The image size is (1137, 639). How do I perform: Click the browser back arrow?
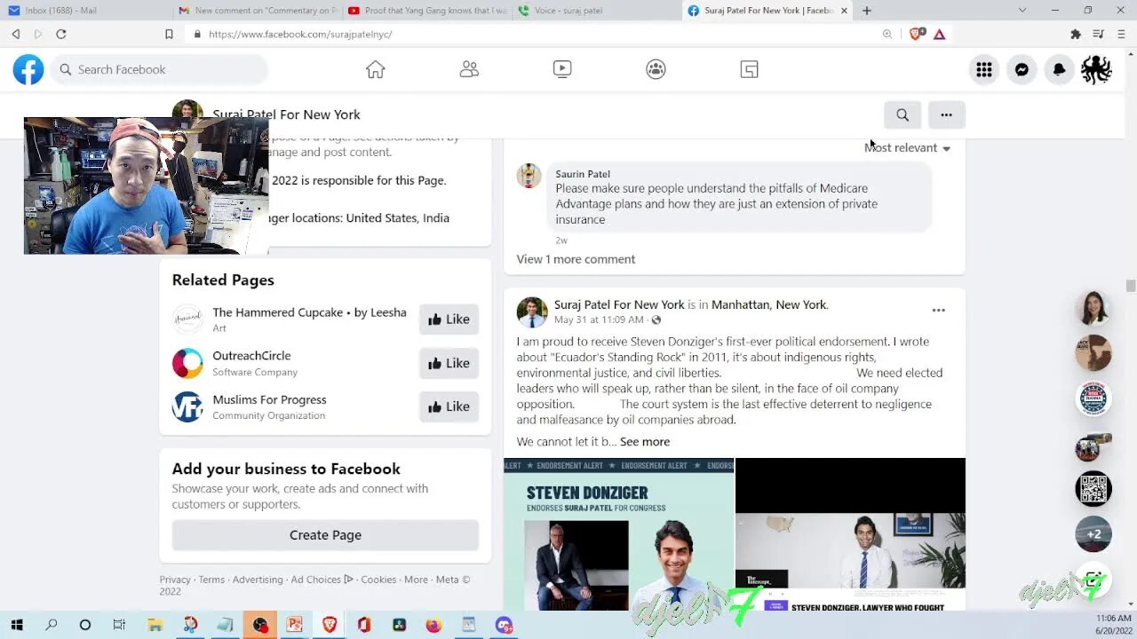pos(15,34)
